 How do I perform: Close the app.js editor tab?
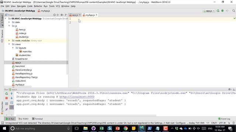(80, 15)
